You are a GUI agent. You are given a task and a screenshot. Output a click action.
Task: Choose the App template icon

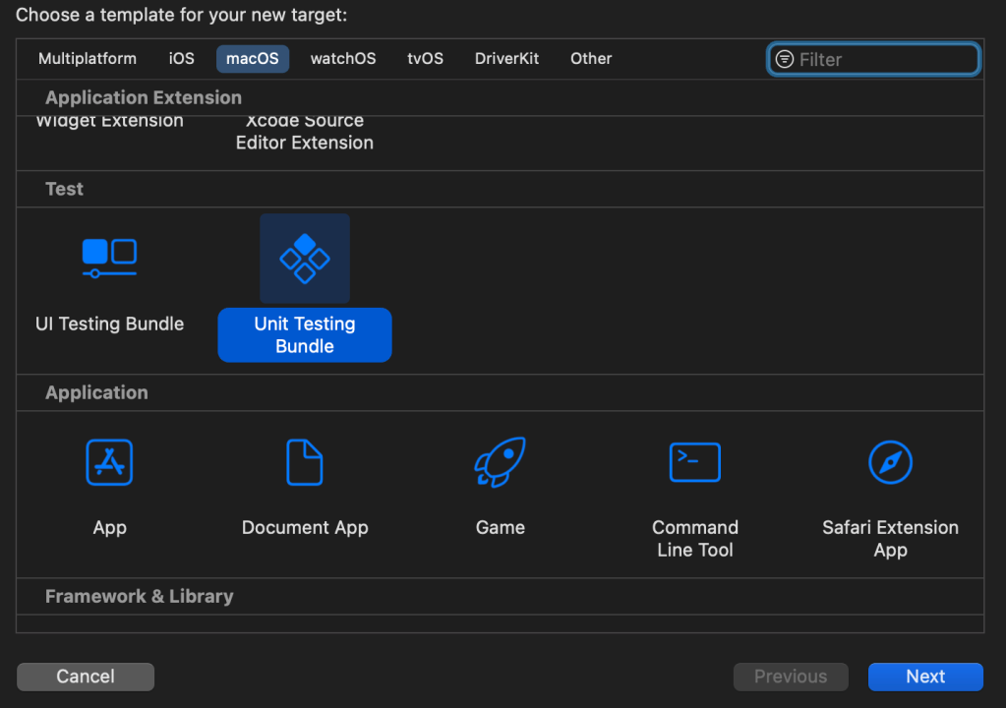pos(109,462)
